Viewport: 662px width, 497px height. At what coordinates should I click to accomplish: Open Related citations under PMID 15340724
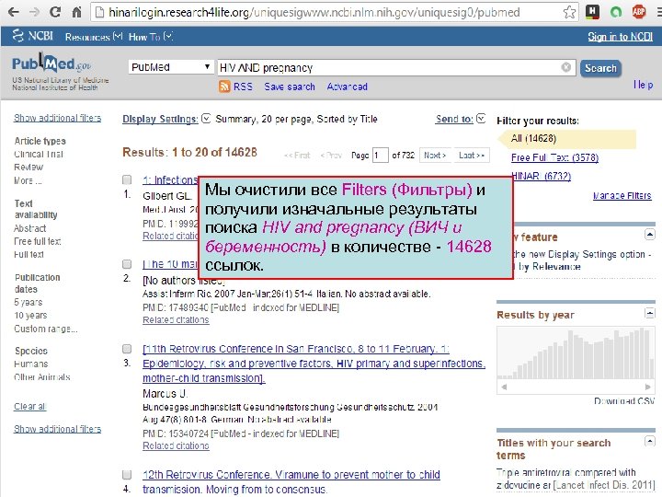click(176, 445)
